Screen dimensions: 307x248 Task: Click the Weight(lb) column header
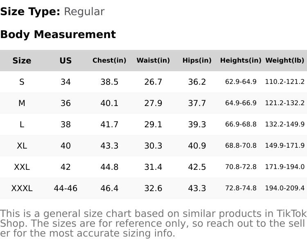click(x=285, y=61)
